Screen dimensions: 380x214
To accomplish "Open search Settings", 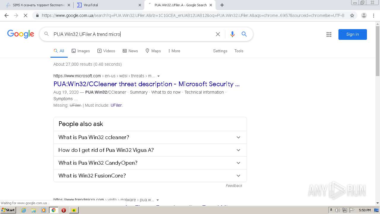I will point(220,51).
